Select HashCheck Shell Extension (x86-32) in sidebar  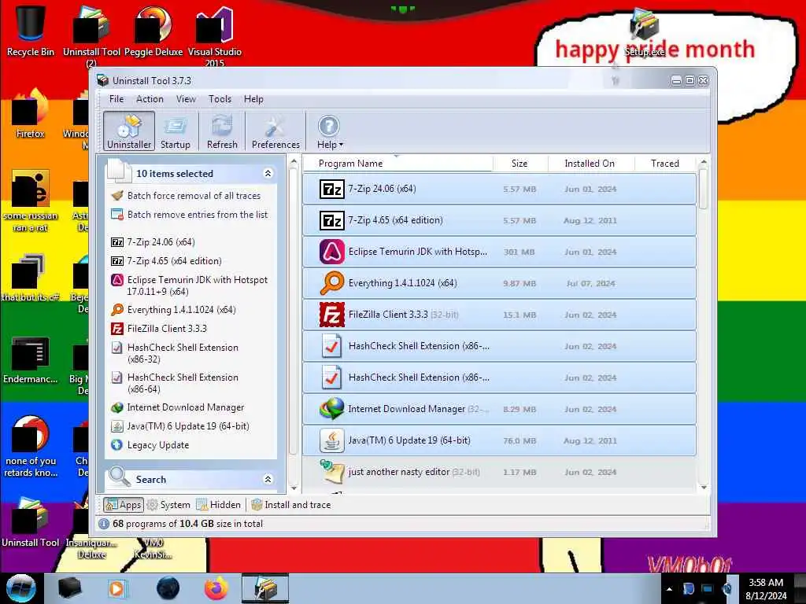pos(183,353)
